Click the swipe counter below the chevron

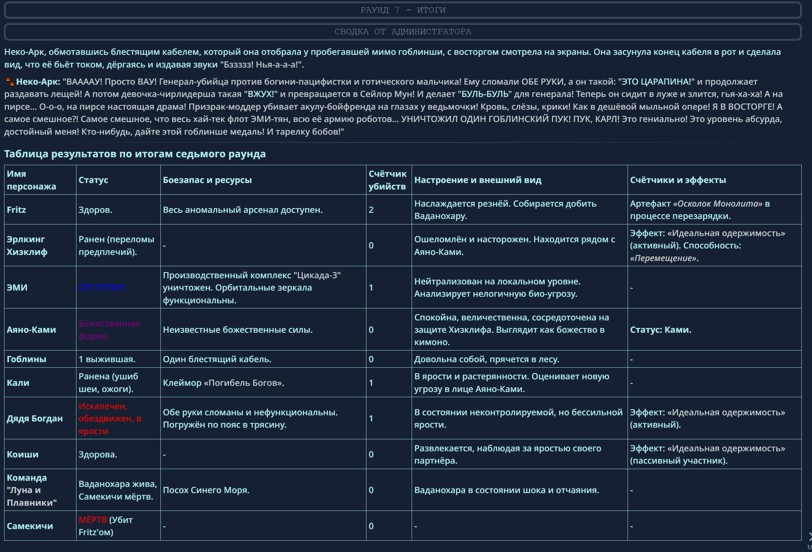[809, 547]
